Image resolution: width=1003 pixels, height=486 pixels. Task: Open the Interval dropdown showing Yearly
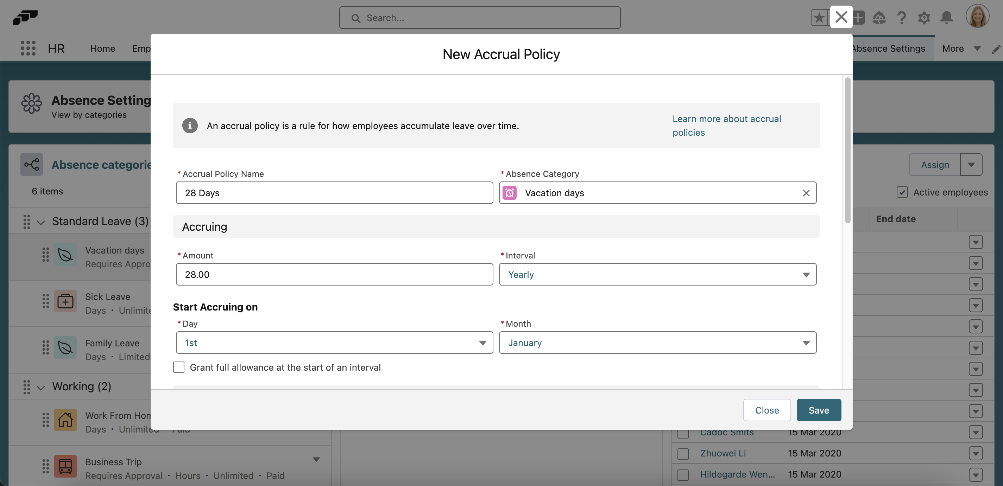pyautogui.click(x=657, y=275)
